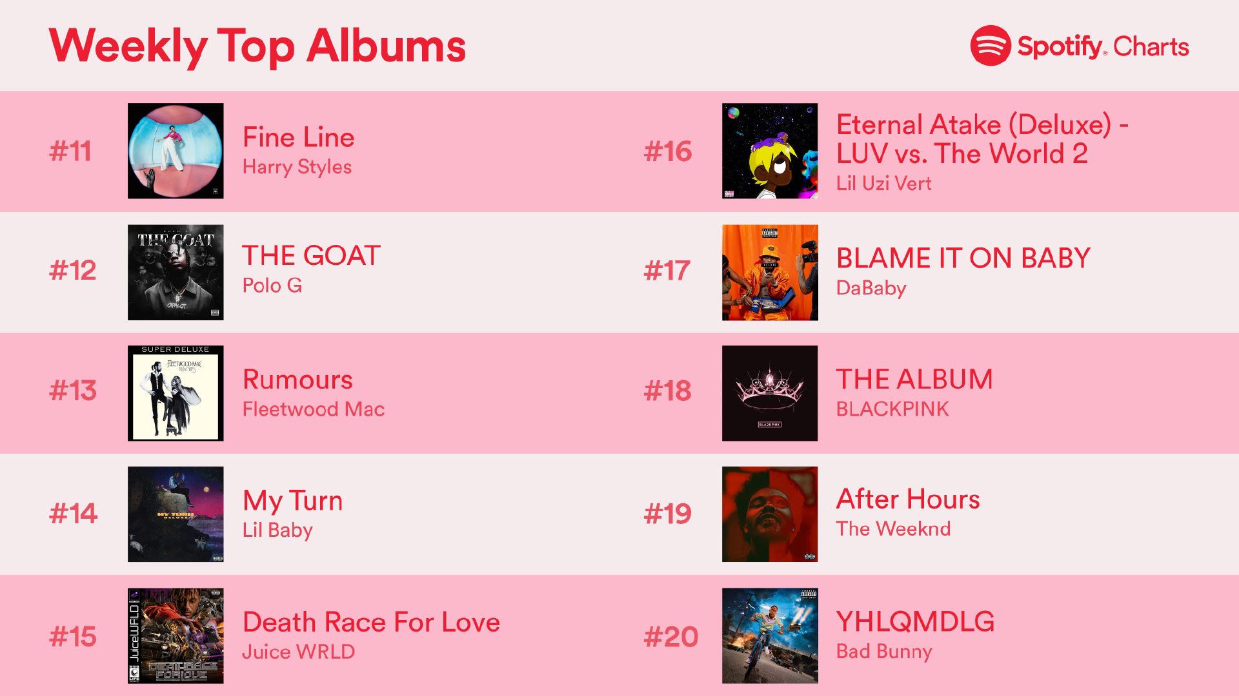
Task: Open Death Race For Love cover art
Action: (176, 635)
